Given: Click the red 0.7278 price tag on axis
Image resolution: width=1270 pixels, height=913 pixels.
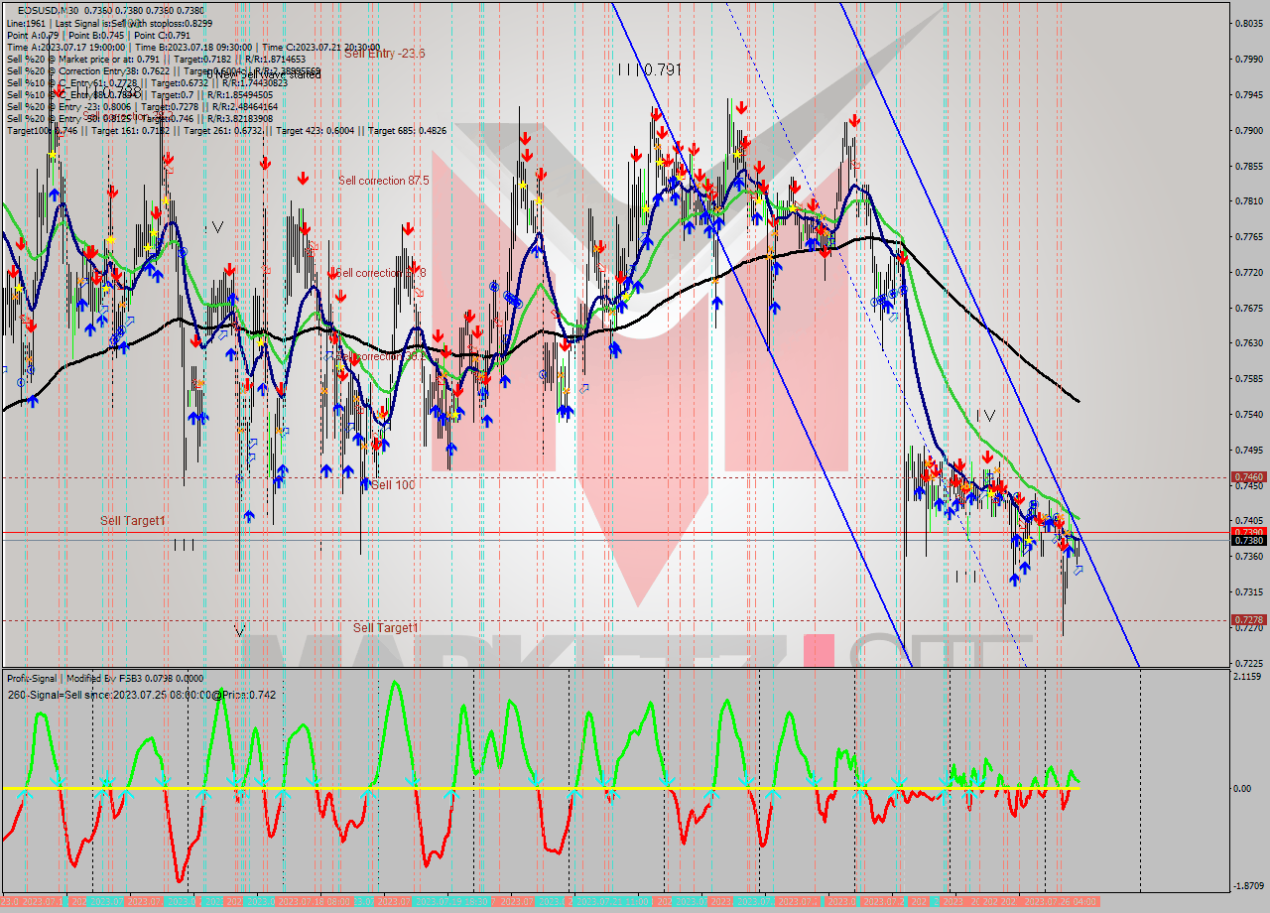Looking at the screenshot, I should coord(1248,620).
